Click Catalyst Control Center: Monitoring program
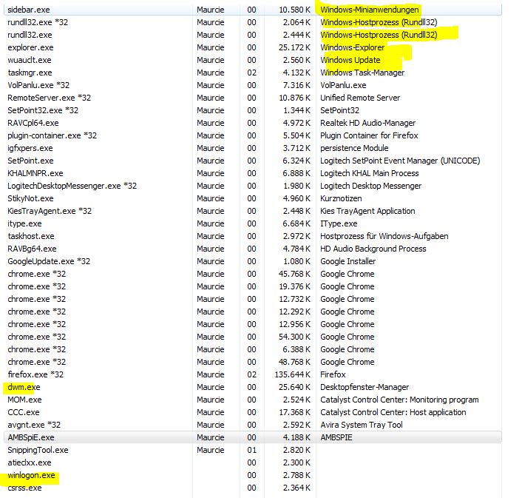Viewport: 522px width, 498px height. pos(399,400)
